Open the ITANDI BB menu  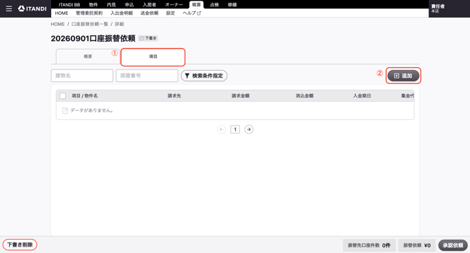coord(69,5)
